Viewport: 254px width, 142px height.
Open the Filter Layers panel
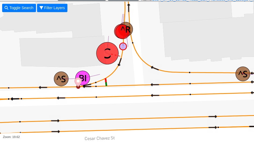pyautogui.click(x=52, y=8)
